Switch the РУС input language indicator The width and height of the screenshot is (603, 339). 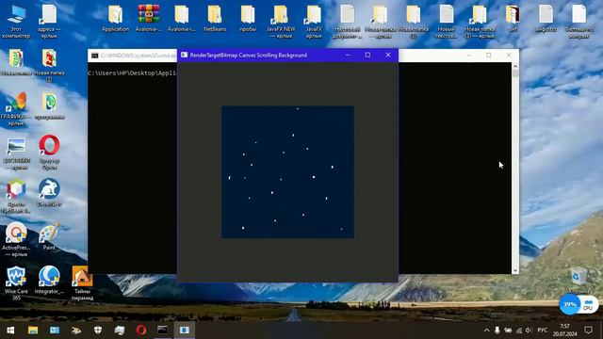pos(543,331)
